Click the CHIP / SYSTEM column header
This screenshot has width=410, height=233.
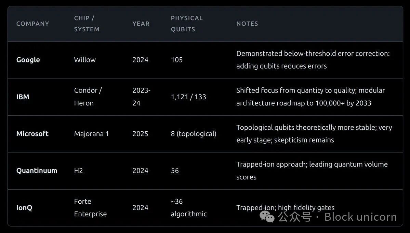[87, 24]
